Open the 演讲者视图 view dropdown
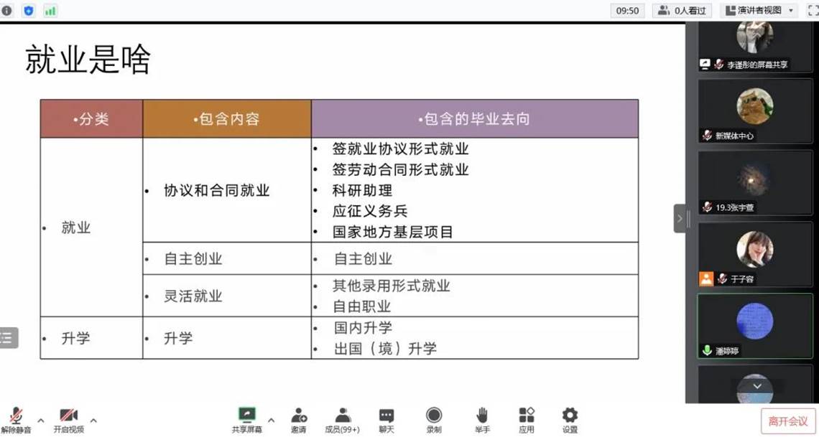Viewport: 819px width, 437px height. point(759,11)
